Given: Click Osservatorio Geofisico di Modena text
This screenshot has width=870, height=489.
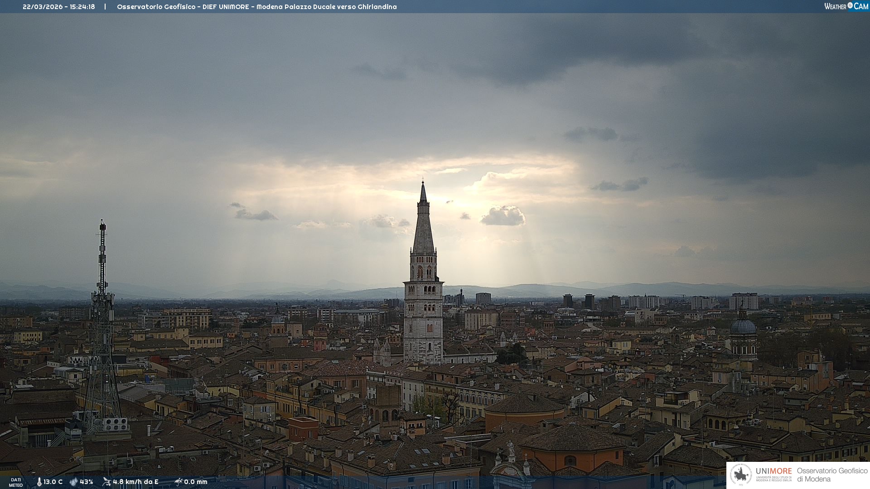Looking at the screenshot, I should pyautogui.click(x=832, y=475).
